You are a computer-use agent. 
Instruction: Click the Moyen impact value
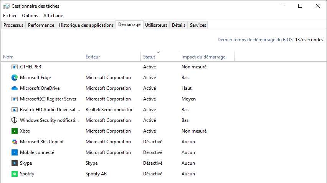(x=188, y=99)
